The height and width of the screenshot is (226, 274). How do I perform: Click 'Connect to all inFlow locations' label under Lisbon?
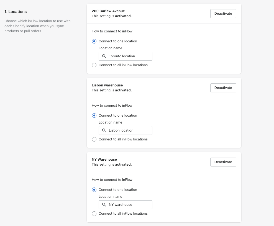[x=123, y=139]
